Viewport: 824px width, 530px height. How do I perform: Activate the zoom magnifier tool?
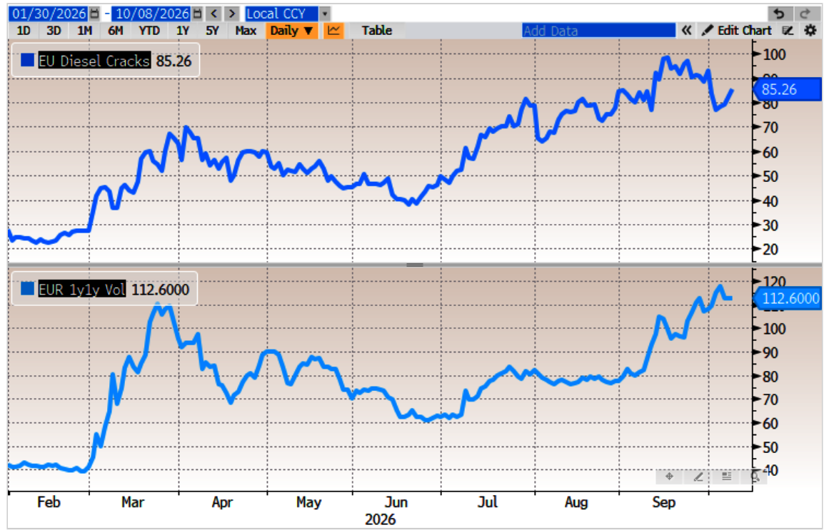coord(755,477)
